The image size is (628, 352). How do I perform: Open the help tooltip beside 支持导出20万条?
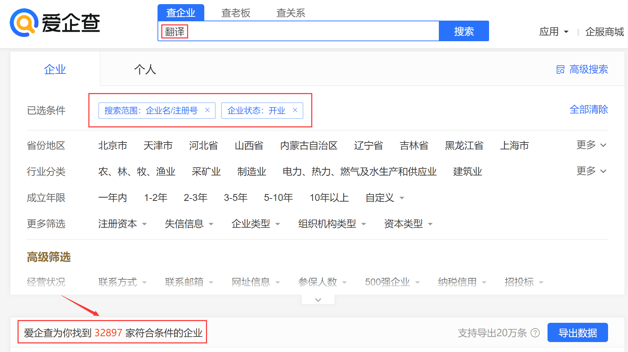535,332
